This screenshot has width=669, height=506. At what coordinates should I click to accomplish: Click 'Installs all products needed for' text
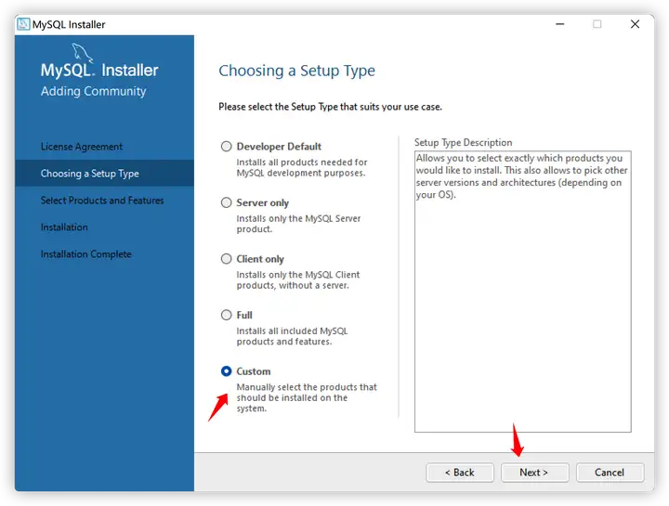tap(302, 167)
